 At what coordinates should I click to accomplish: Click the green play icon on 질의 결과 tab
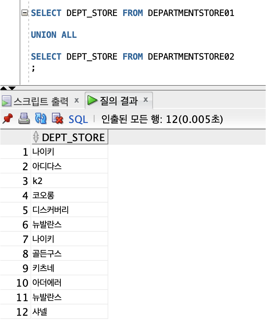(92, 100)
